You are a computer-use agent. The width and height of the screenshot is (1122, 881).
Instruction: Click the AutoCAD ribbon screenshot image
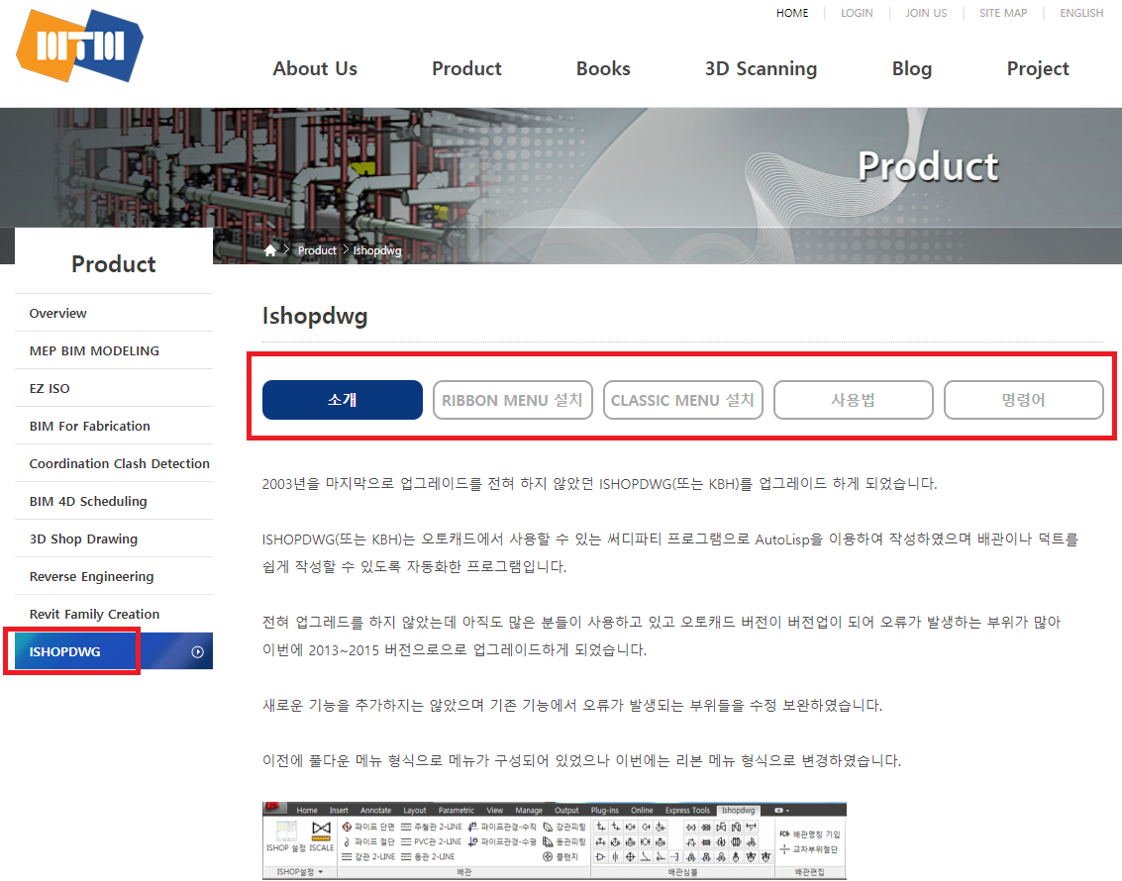(555, 841)
